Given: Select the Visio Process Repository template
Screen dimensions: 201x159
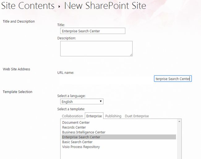Looking at the screenshot, I should click(119, 147).
